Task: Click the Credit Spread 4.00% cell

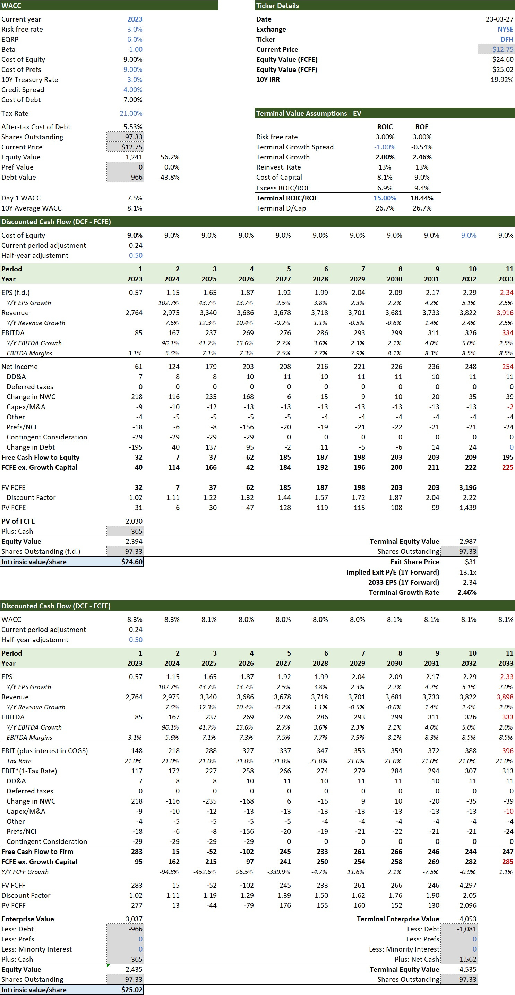Action: click(132, 89)
